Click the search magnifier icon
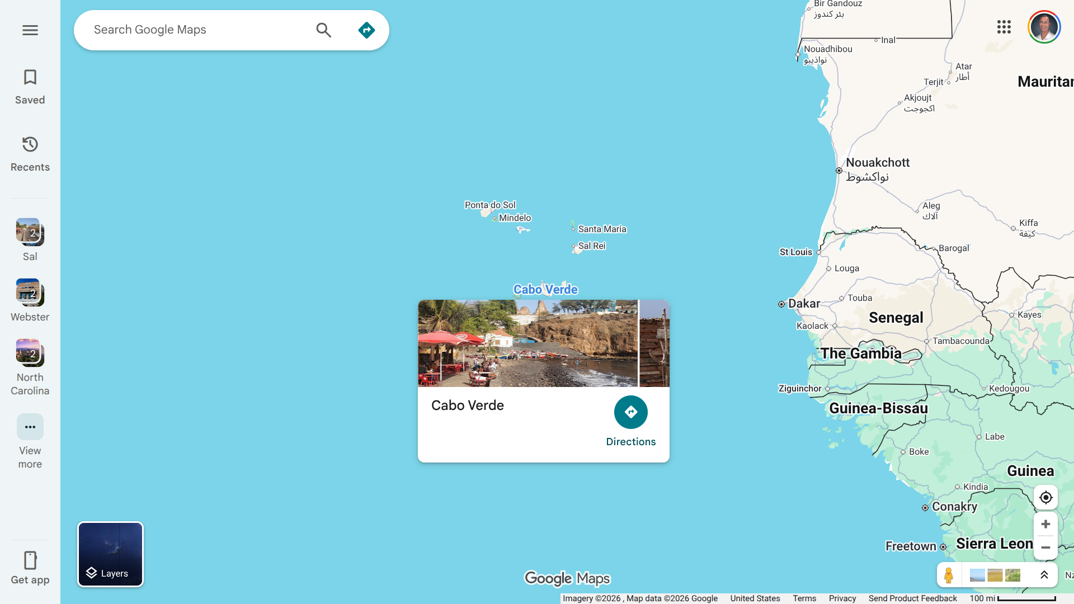The height and width of the screenshot is (604, 1074). 323,30
